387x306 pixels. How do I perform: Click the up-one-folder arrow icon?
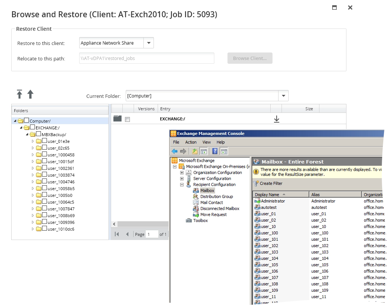click(30, 94)
